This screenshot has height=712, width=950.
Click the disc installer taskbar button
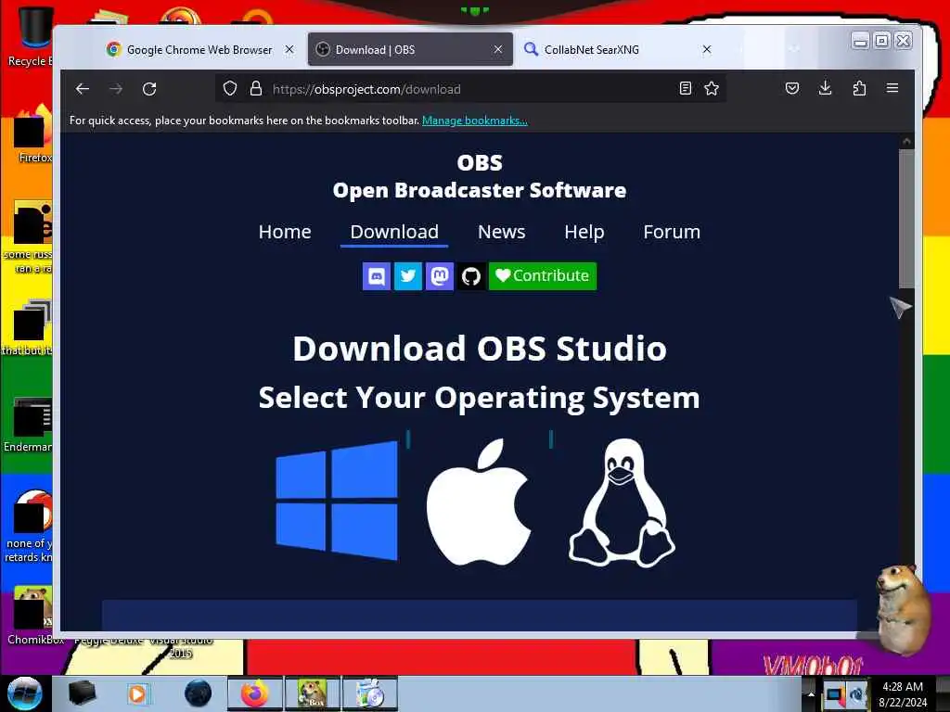click(370, 693)
